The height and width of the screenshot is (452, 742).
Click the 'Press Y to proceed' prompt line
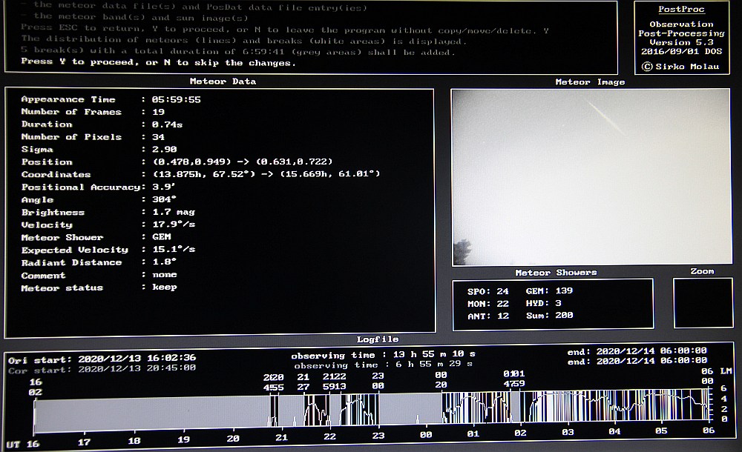(x=159, y=62)
